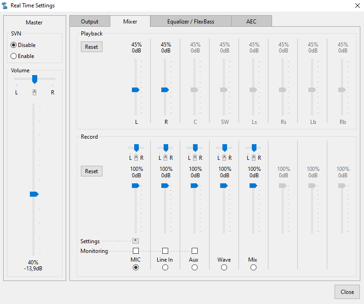Click the MIC record balance slider thumb
Viewport: 364px width, 304px height.
136,148
